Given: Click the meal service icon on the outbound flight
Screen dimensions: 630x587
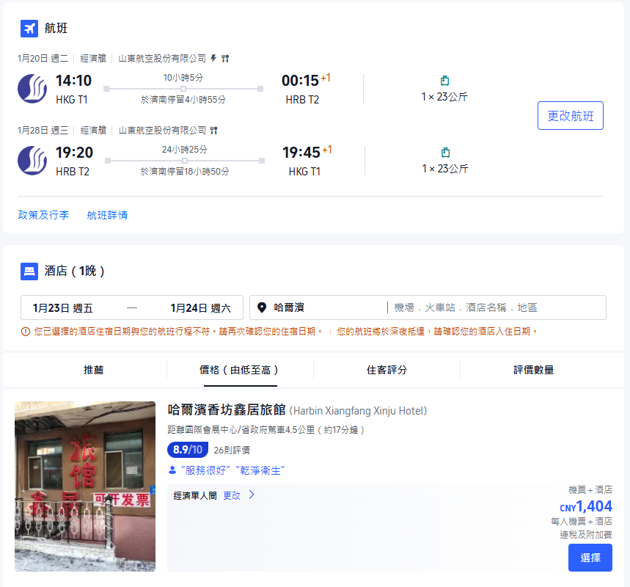Looking at the screenshot, I should pos(225,58).
